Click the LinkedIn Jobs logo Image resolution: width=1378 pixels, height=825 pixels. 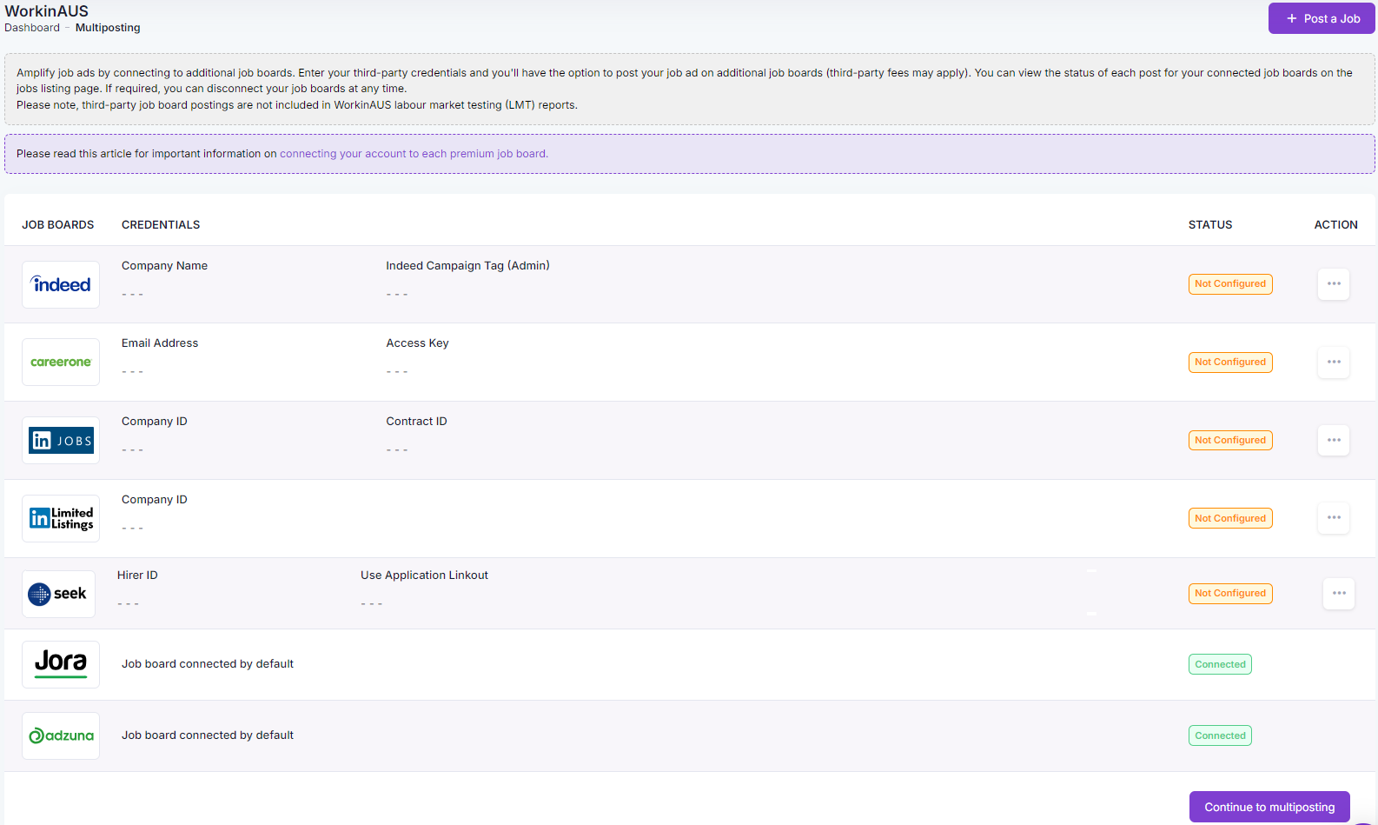click(x=61, y=440)
